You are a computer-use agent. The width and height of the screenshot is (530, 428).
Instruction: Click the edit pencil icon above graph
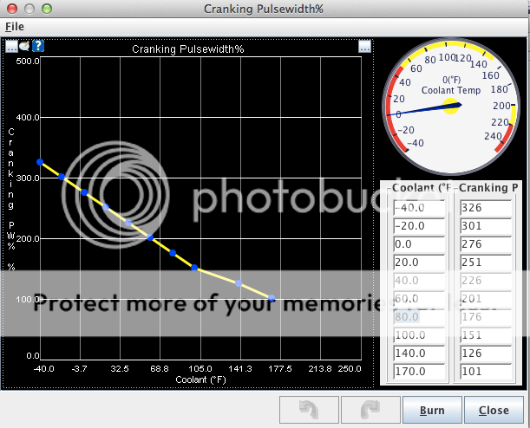tap(24, 46)
